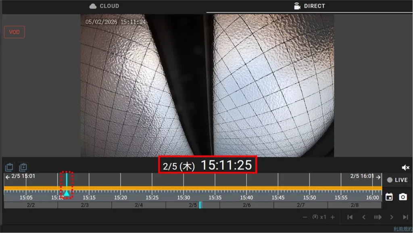The image size is (413, 233).
Task: Step back one frame
Action: pos(364,217)
